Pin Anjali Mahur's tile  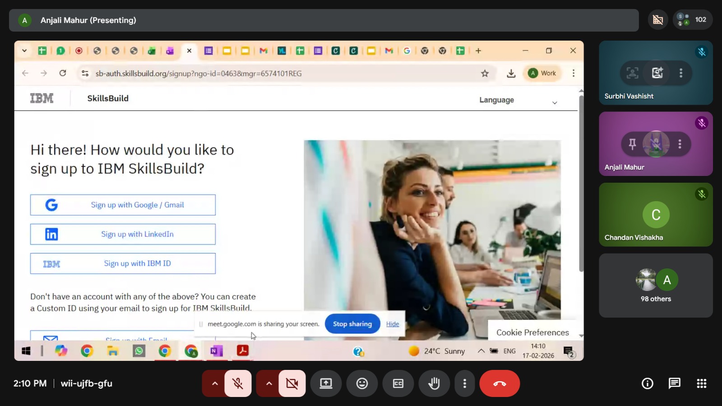tap(632, 144)
